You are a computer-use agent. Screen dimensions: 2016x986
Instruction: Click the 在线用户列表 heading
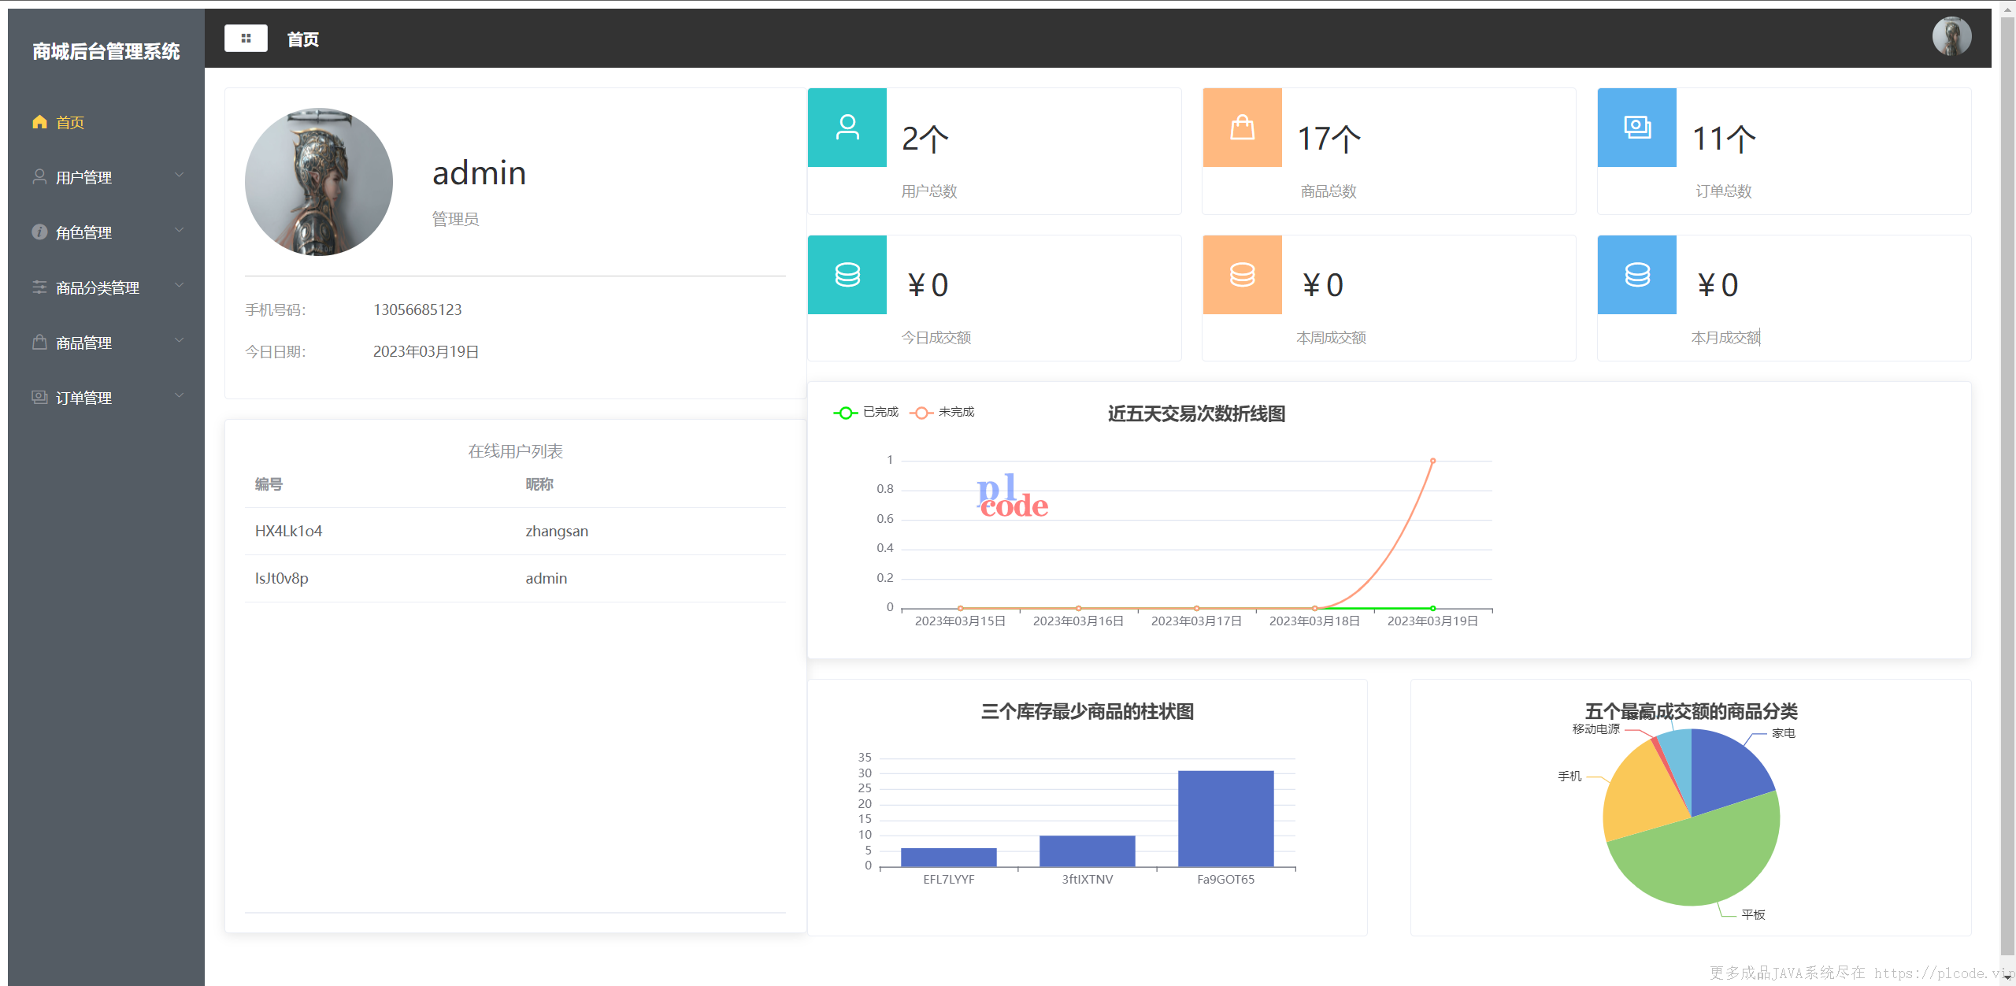pyautogui.click(x=516, y=451)
